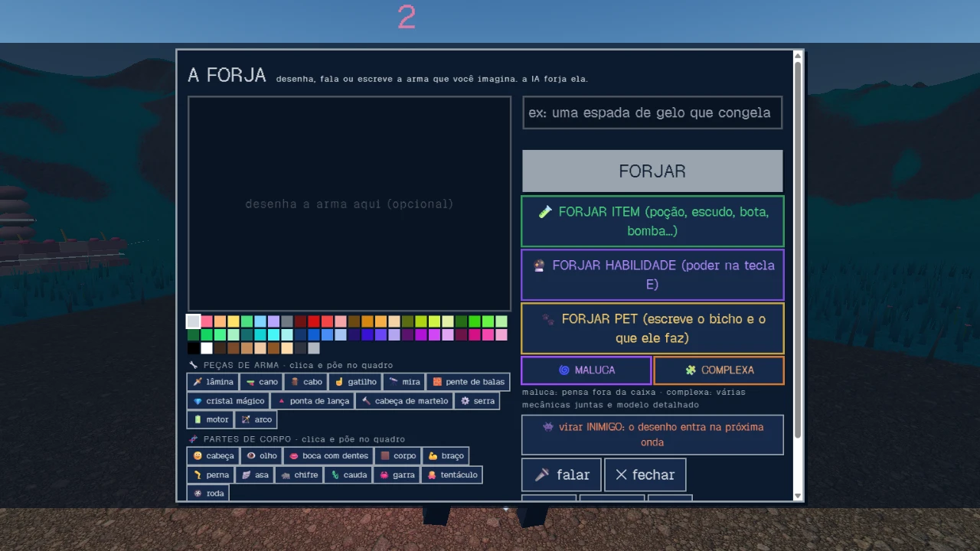Click the falar microphone button
Viewport: 980px width, 551px height.
pyautogui.click(x=561, y=475)
